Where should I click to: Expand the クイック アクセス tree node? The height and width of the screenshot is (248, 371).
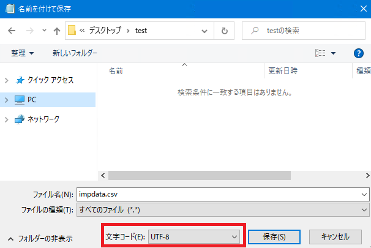[7, 80]
